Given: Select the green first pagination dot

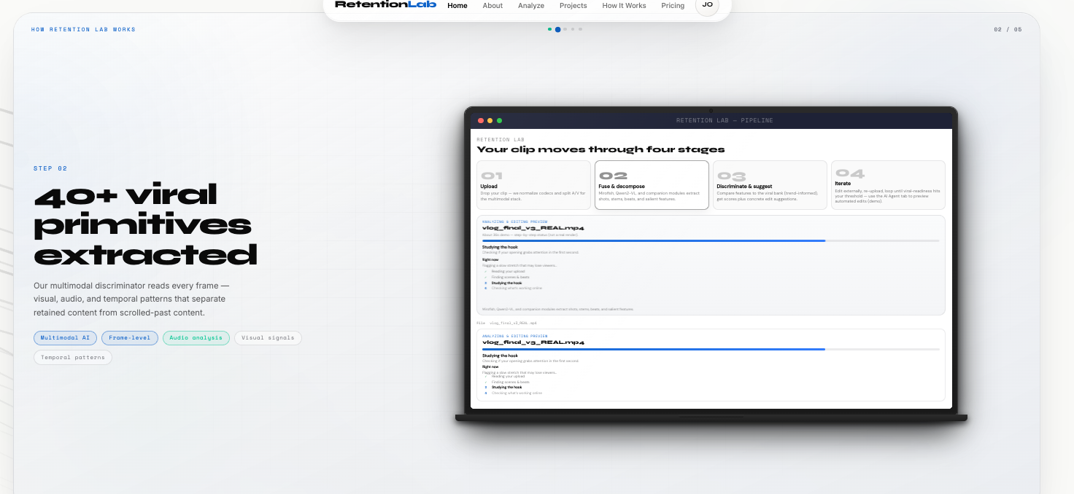Looking at the screenshot, I should click(549, 29).
